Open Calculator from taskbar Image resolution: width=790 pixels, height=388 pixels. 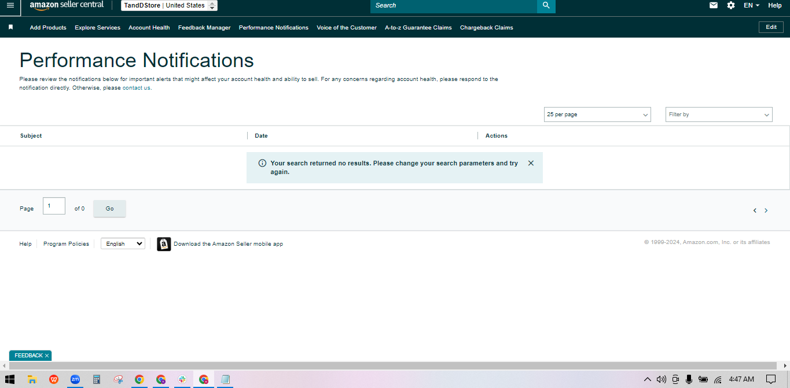point(97,379)
